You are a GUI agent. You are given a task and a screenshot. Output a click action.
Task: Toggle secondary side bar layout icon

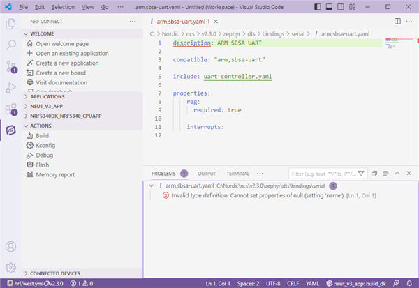click(341, 7)
